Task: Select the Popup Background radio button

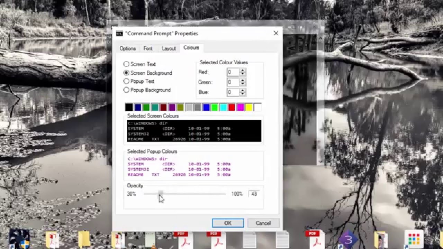Action: tap(126, 90)
